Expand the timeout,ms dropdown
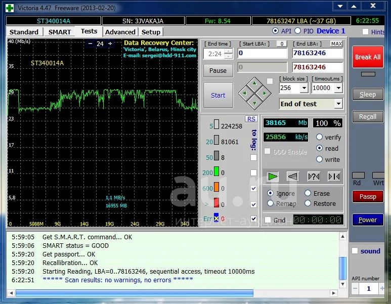Image resolution: width=391 pixels, height=304 pixels. [x=338, y=88]
